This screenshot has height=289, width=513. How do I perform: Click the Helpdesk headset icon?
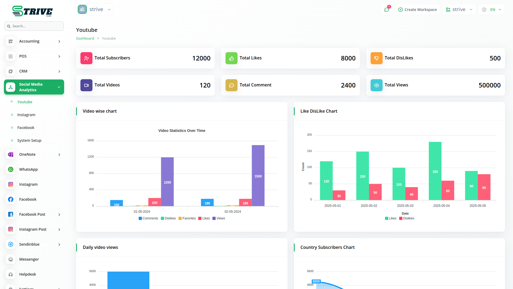point(11,274)
